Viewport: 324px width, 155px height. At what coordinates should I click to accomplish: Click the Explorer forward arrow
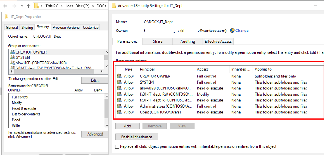tap(14, 6)
